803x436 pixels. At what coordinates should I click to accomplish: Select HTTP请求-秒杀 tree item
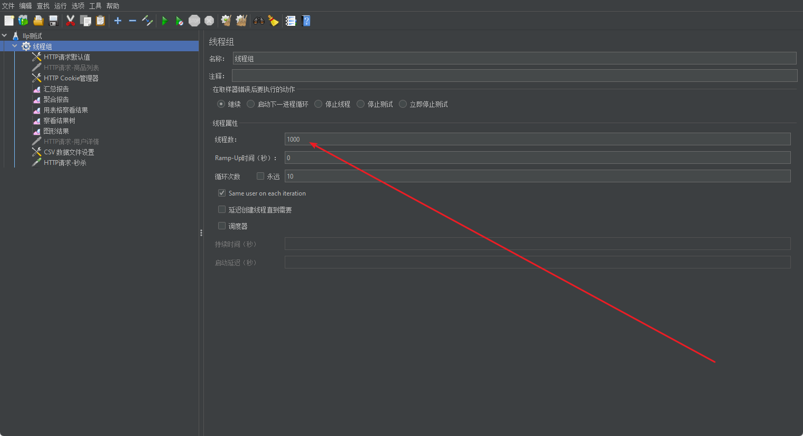click(65, 163)
